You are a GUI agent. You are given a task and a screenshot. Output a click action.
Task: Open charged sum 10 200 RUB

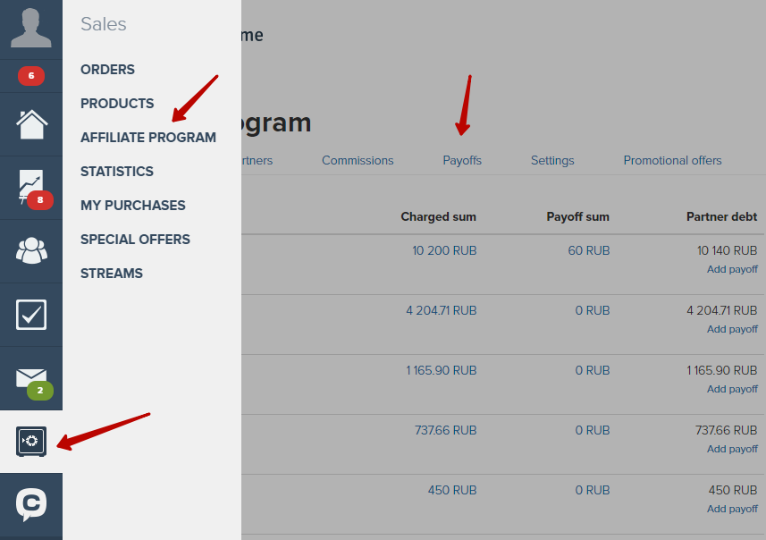(444, 250)
